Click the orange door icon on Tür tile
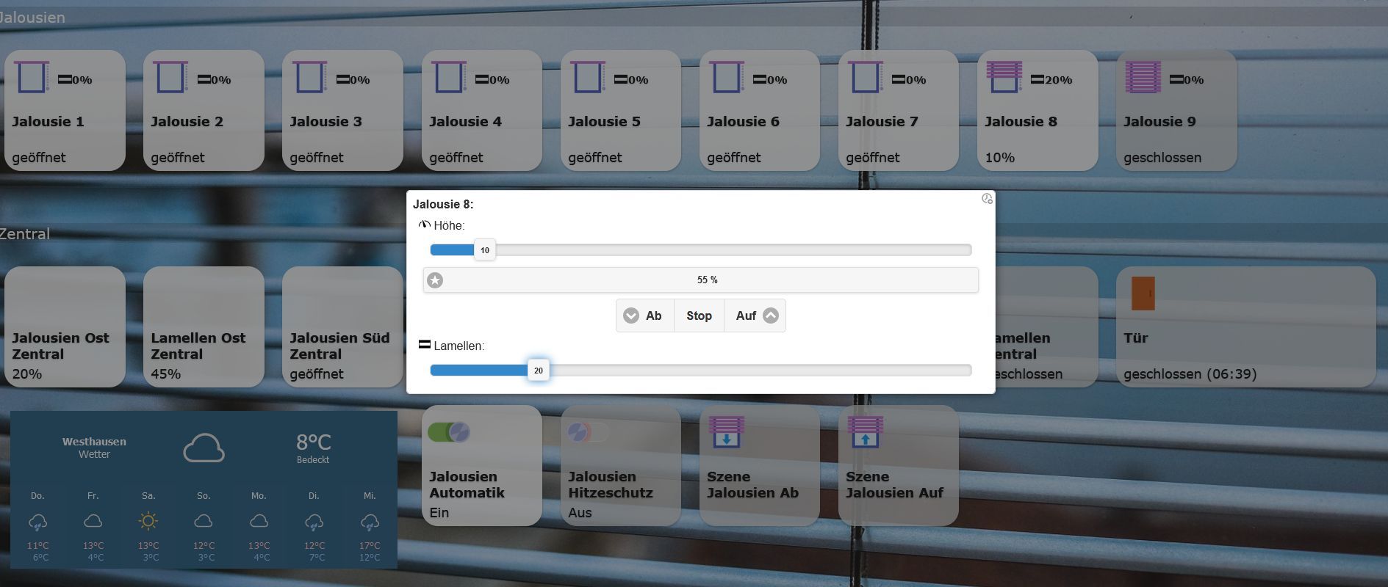1388x587 pixels. pyautogui.click(x=1143, y=293)
